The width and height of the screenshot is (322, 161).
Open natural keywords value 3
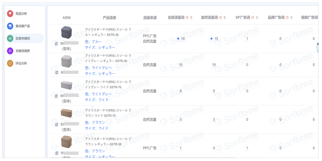pos(214,120)
